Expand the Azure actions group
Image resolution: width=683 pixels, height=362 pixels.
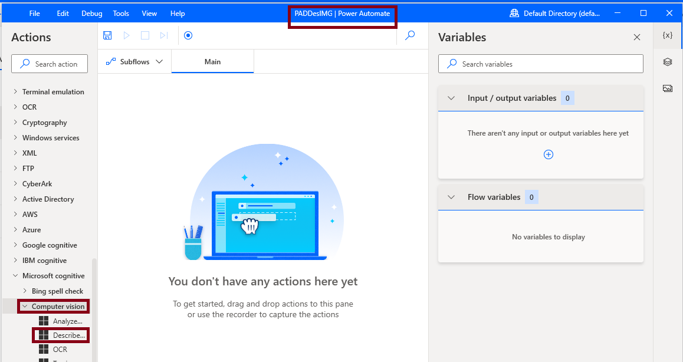click(16, 229)
